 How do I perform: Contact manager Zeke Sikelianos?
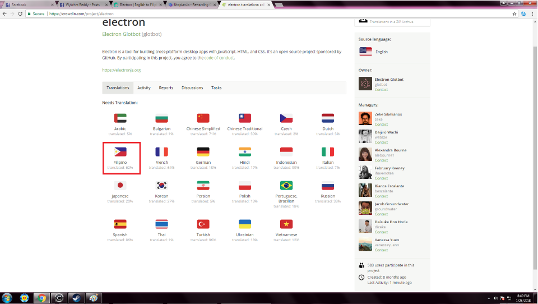point(381,125)
